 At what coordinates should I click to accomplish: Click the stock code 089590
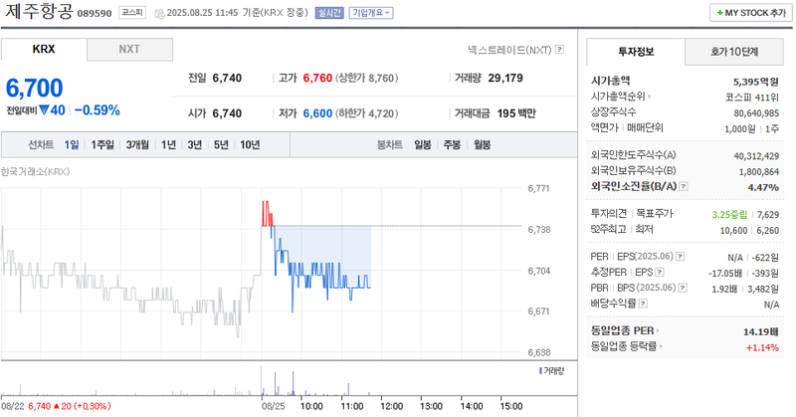tap(95, 13)
